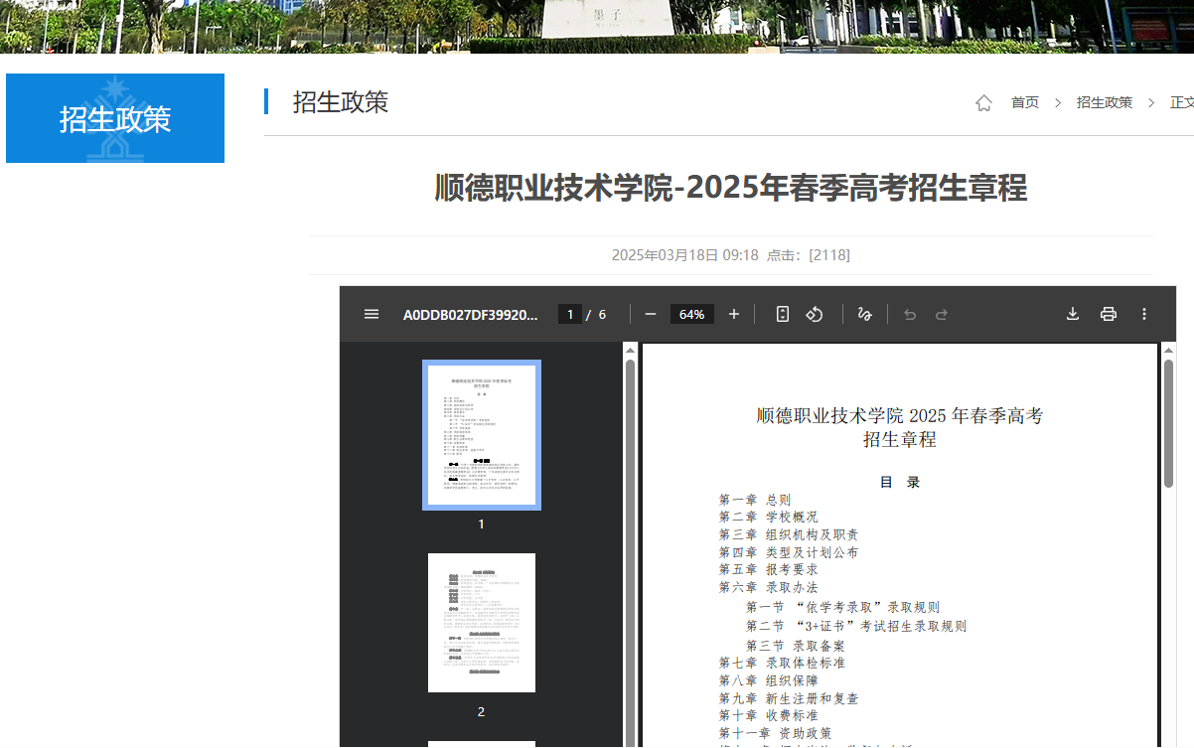Open 正文 in the breadcrumb trail
The image size is (1194, 748).
tap(1181, 101)
